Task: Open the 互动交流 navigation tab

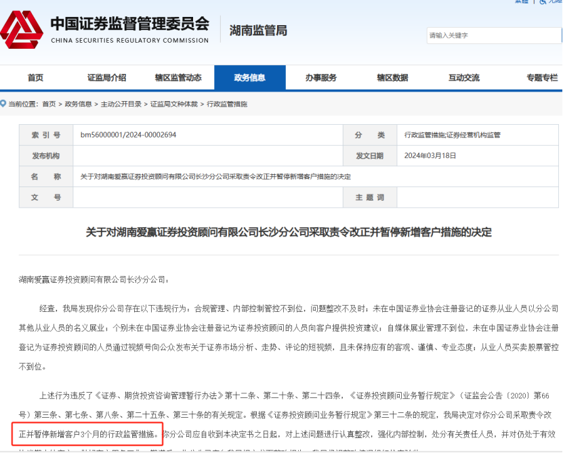Action: pyautogui.click(x=464, y=78)
